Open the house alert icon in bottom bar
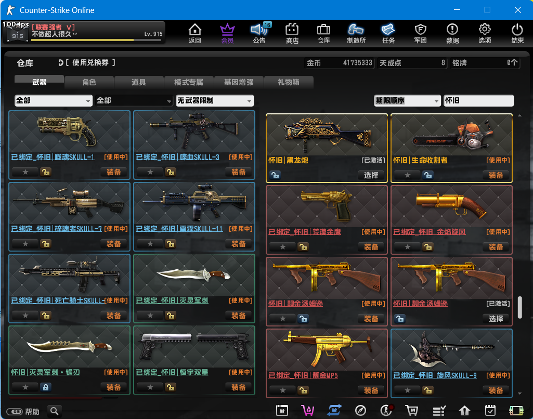Image resolution: width=533 pixels, height=419 pixels. point(464,411)
